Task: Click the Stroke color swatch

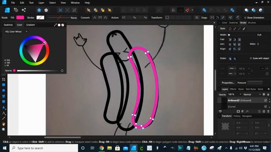Action: click(40, 18)
